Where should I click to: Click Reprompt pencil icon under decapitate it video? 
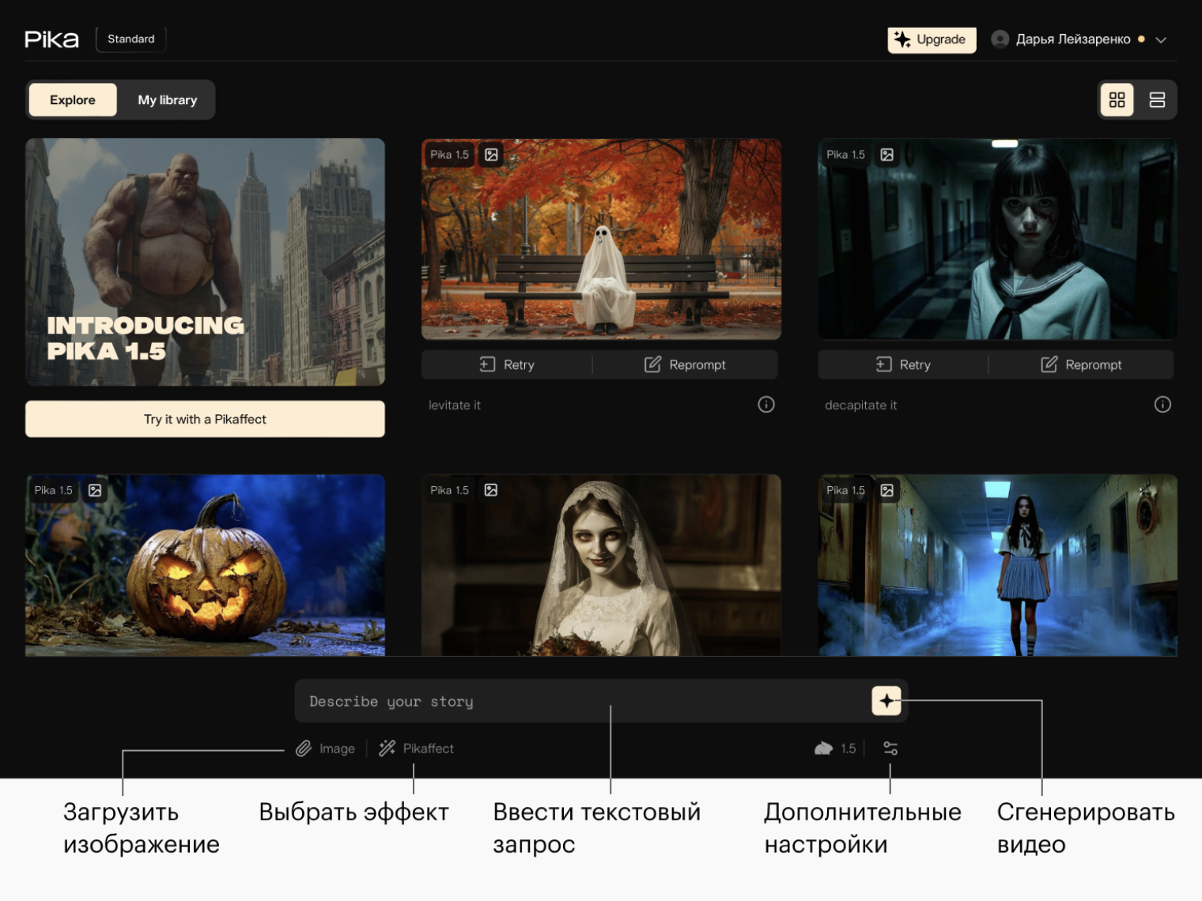(x=1049, y=364)
